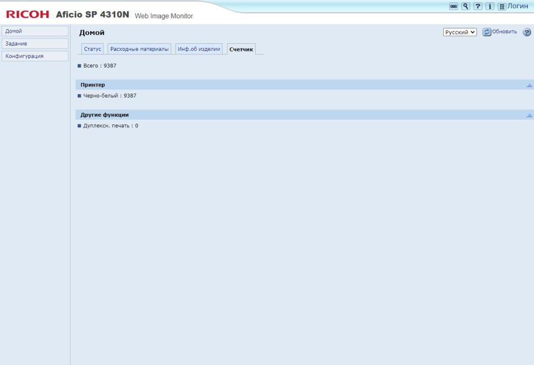Screen dimensions: 534x365
Task: Click the "Всего : 9387" counter line
Action: point(100,66)
